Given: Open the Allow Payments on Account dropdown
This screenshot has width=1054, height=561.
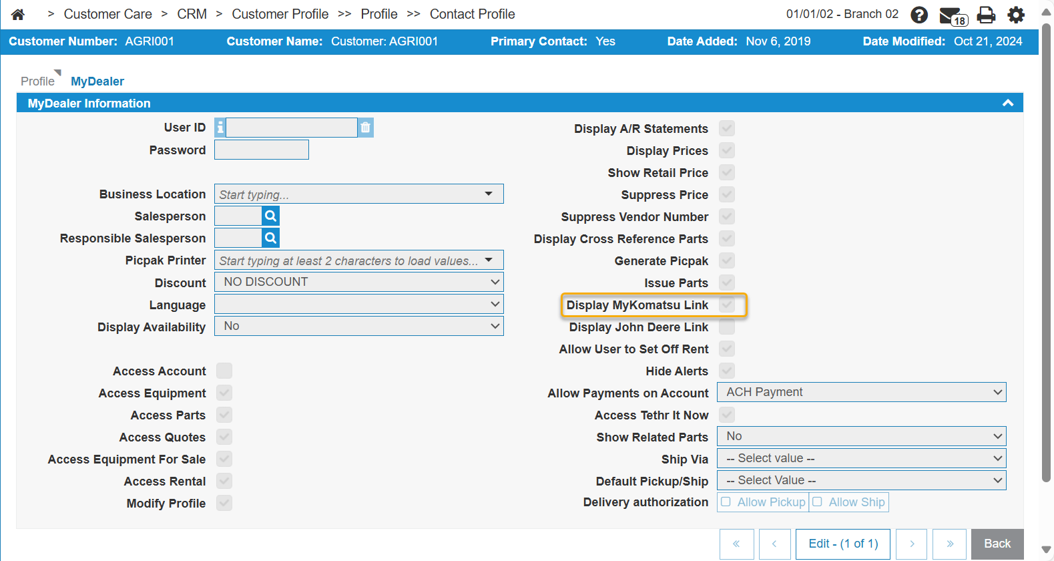Looking at the screenshot, I should point(862,392).
